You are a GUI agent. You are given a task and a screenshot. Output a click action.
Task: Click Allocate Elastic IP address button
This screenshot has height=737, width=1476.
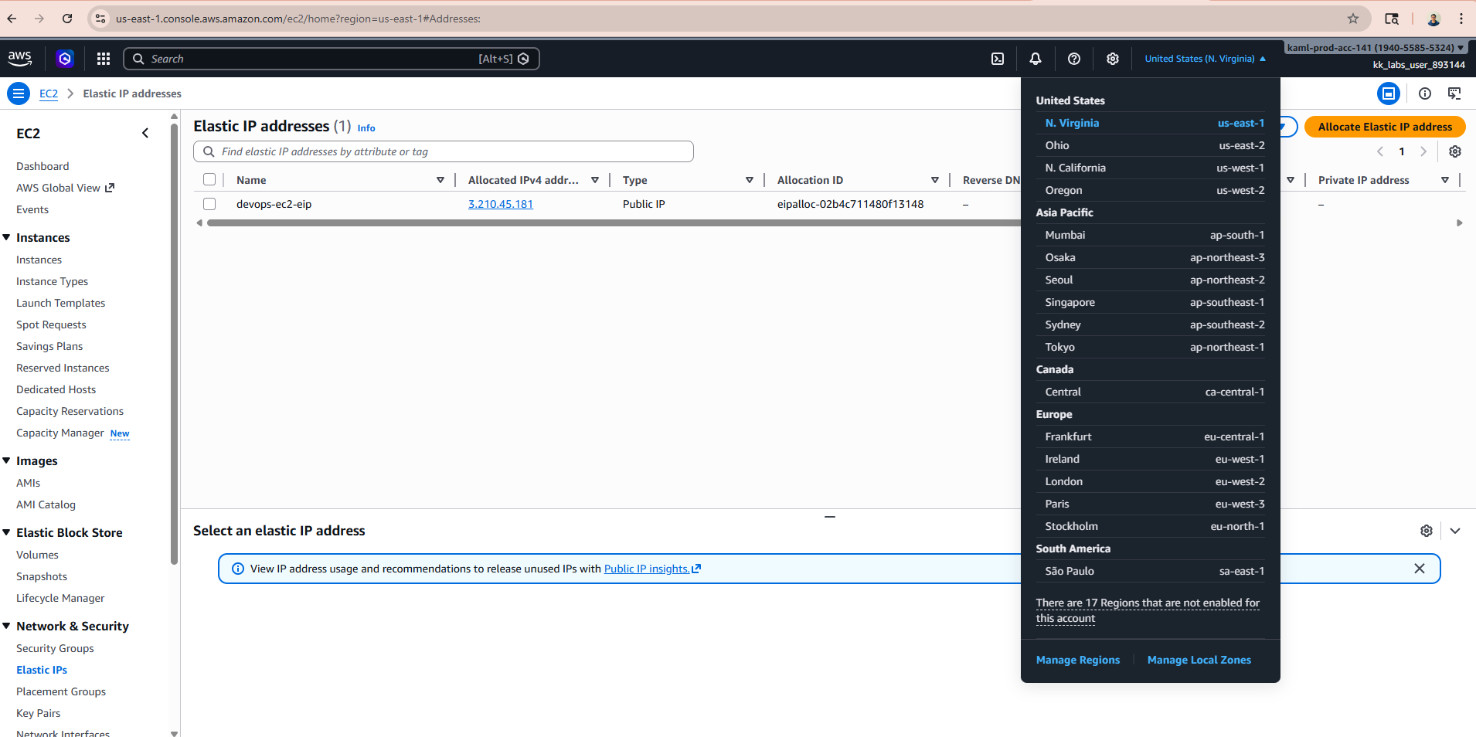[x=1385, y=127]
